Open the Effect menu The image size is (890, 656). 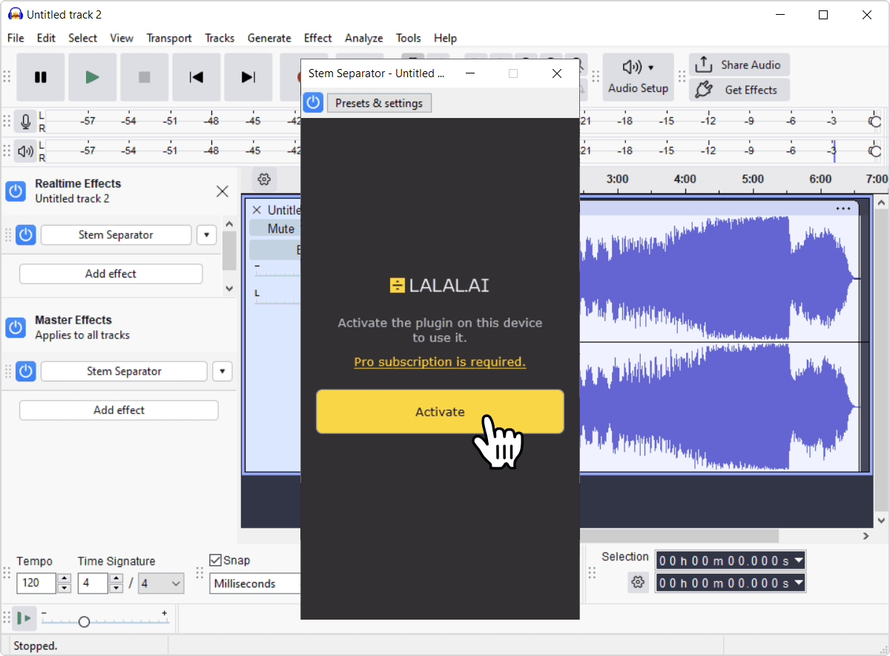click(318, 38)
